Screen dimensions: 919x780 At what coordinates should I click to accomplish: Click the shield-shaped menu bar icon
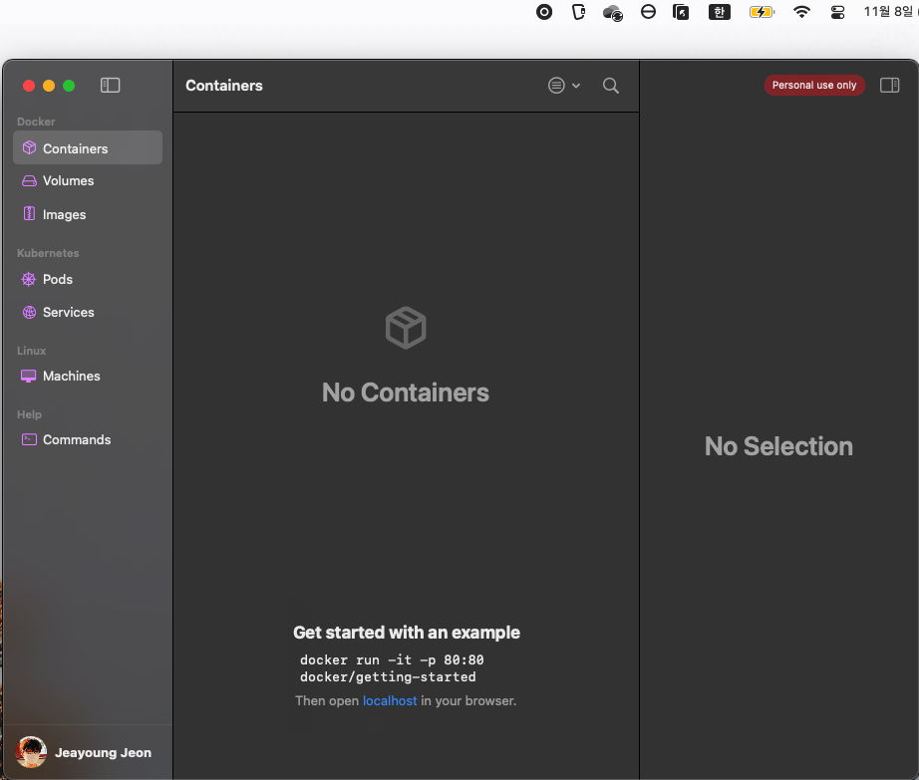click(x=578, y=12)
